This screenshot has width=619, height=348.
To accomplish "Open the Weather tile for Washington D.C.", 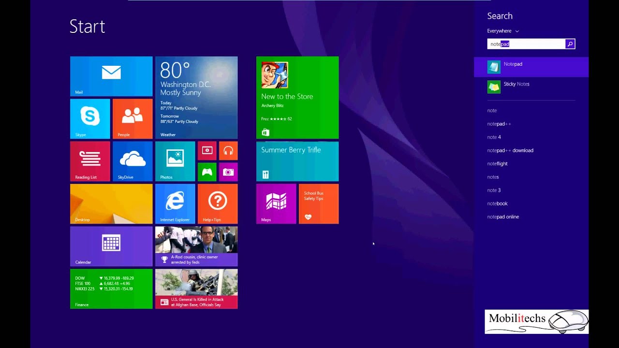I will (196, 98).
